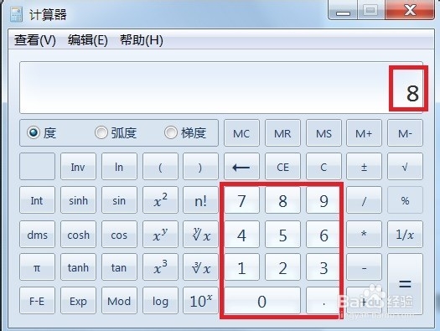Click the 10^x power of ten button

200,301
